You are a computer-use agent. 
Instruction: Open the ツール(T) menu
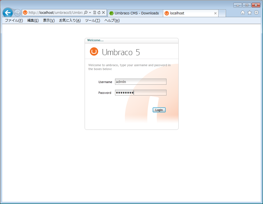(92, 20)
